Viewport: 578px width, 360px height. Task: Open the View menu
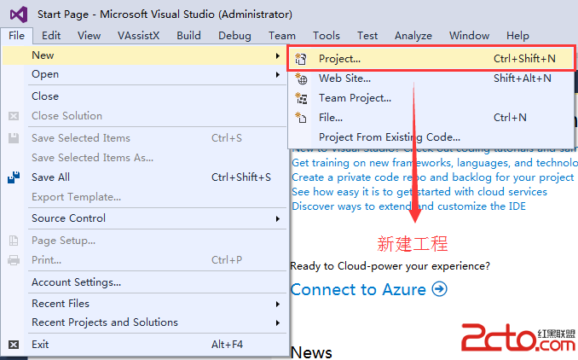point(89,36)
